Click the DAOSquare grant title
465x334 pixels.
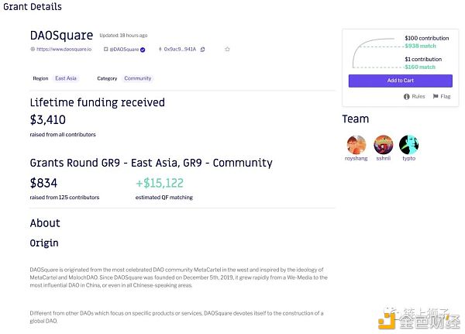[61, 36]
